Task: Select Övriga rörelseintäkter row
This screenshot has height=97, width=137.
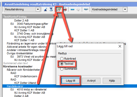Action: point(20,53)
